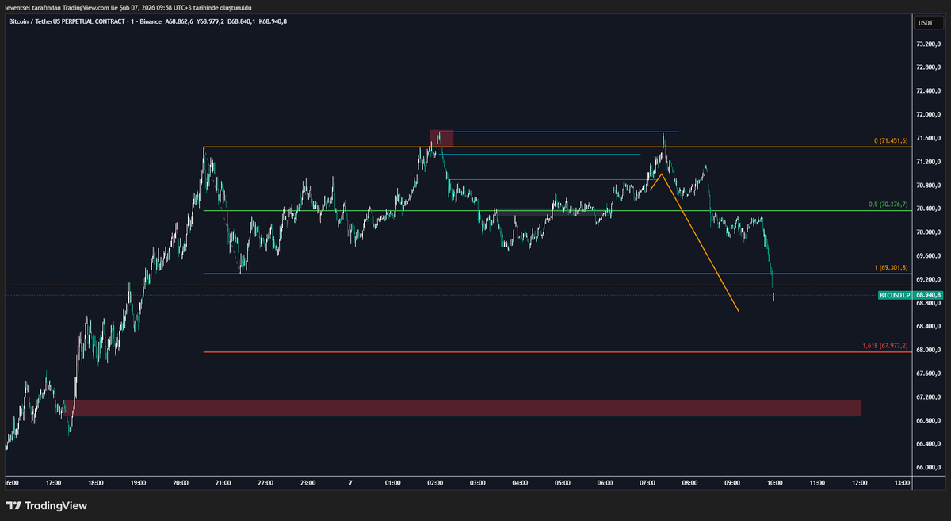The height and width of the screenshot is (521, 951).
Task: Click the 06:00 time axis label
Action: pyautogui.click(x=605, y=483)
